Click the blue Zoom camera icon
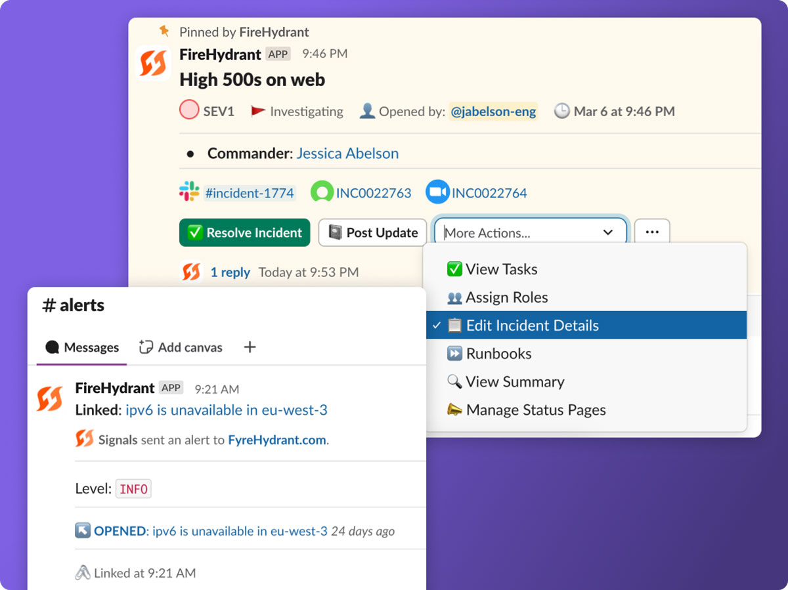This screenshot has height=590, width=788. pos(437,192)
